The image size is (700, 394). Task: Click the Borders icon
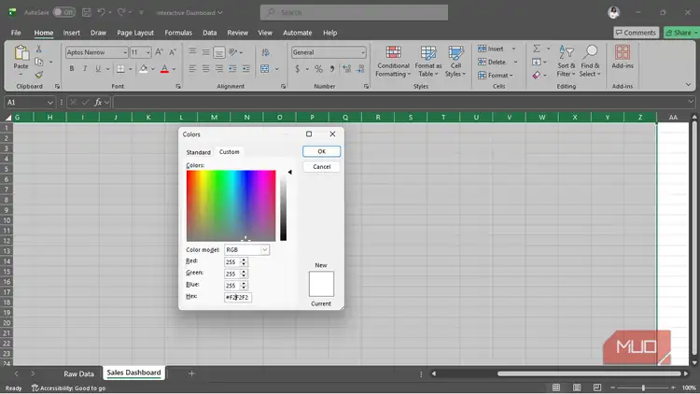tap(120, 69)
